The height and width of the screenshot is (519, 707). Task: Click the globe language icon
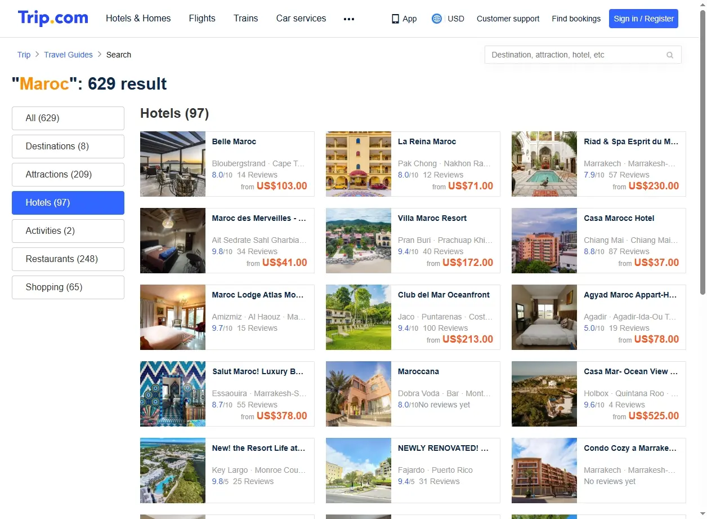point(436,19)
